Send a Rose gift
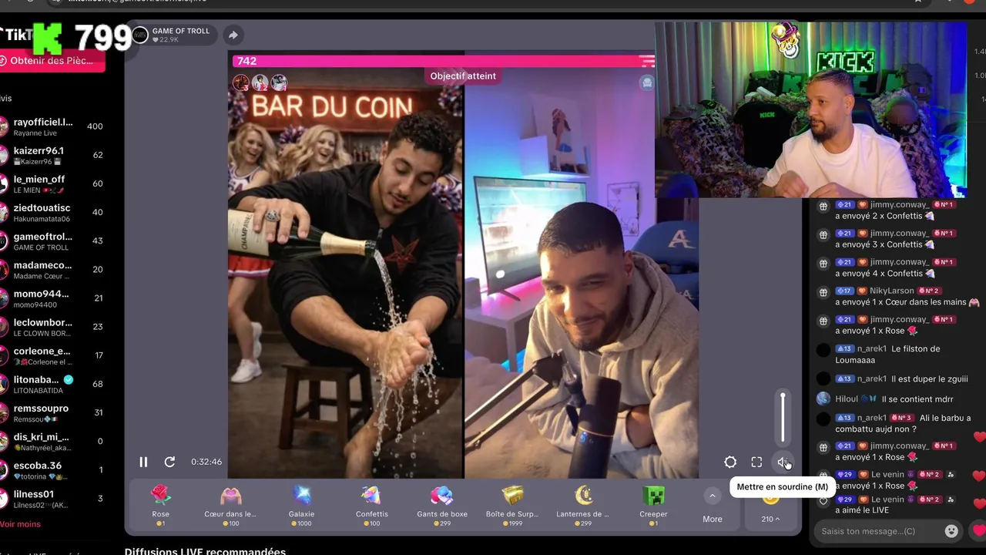The height and width of the screenshot is (555, 986). (x=160, y=505)
